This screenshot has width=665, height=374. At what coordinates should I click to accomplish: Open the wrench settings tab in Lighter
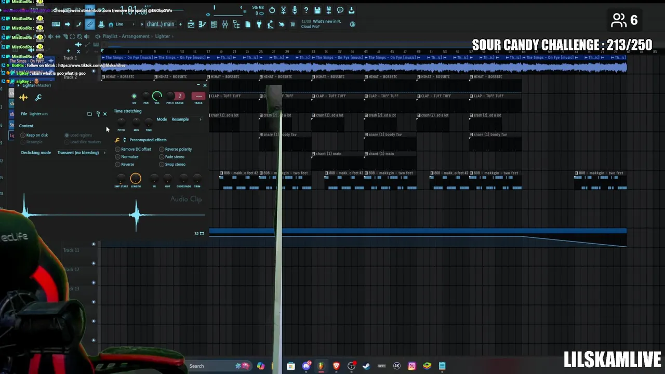coord(38,97)
